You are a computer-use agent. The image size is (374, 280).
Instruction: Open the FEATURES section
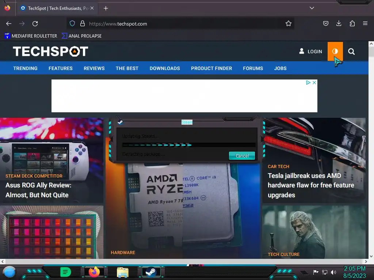point(61,68)
